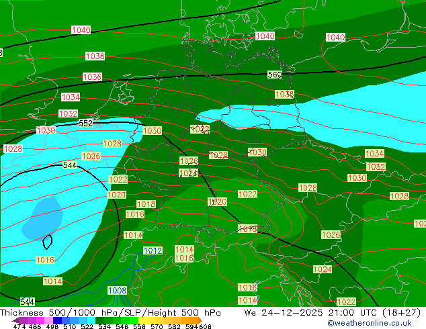426x329 pixels.
Task: Click the bright yellow swatch in the legend
Action: (x=142, y=320)
